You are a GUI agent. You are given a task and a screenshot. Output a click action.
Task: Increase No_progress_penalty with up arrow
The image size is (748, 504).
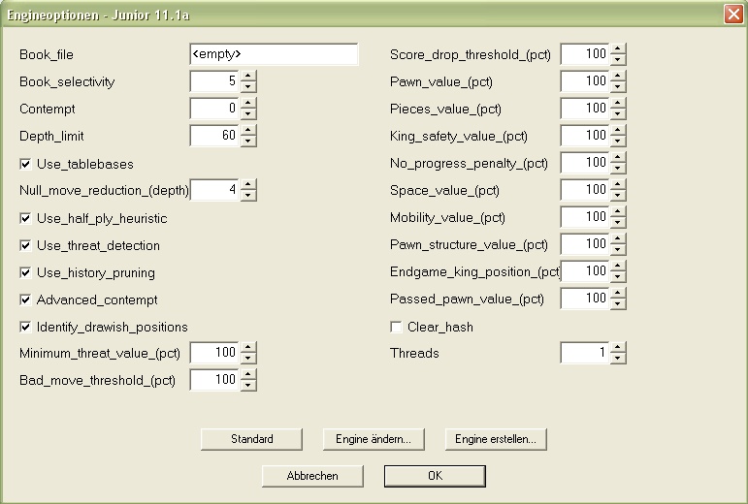point(618,157)
